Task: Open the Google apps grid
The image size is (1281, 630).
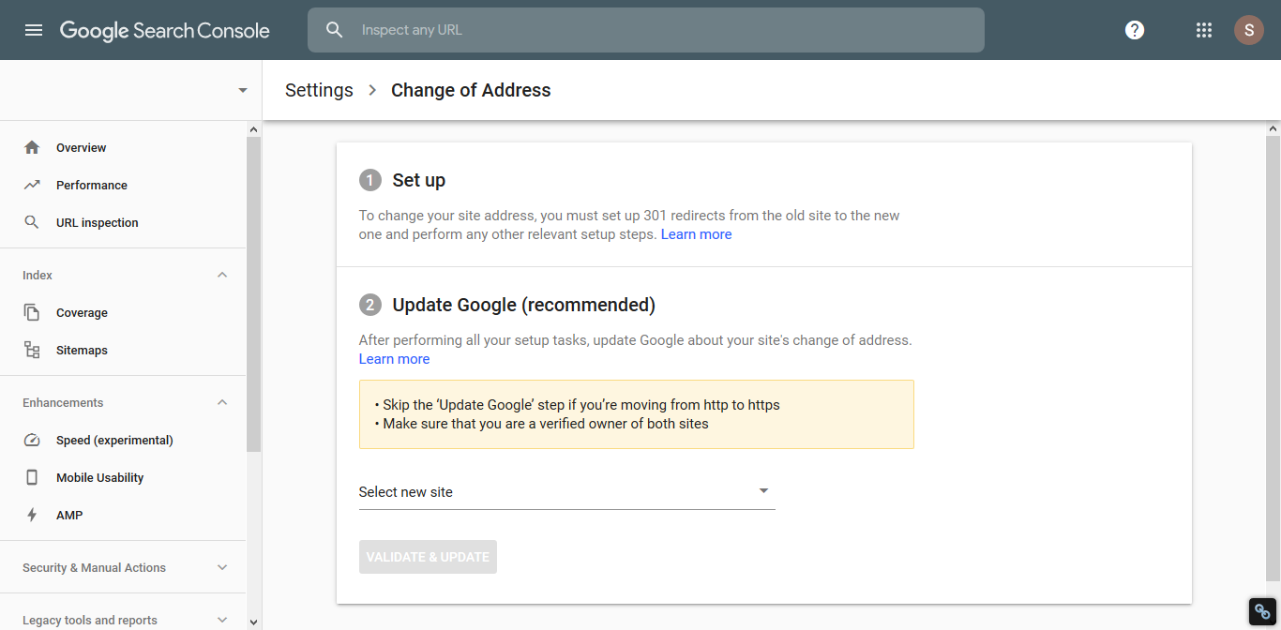Action: point(1204,30)
